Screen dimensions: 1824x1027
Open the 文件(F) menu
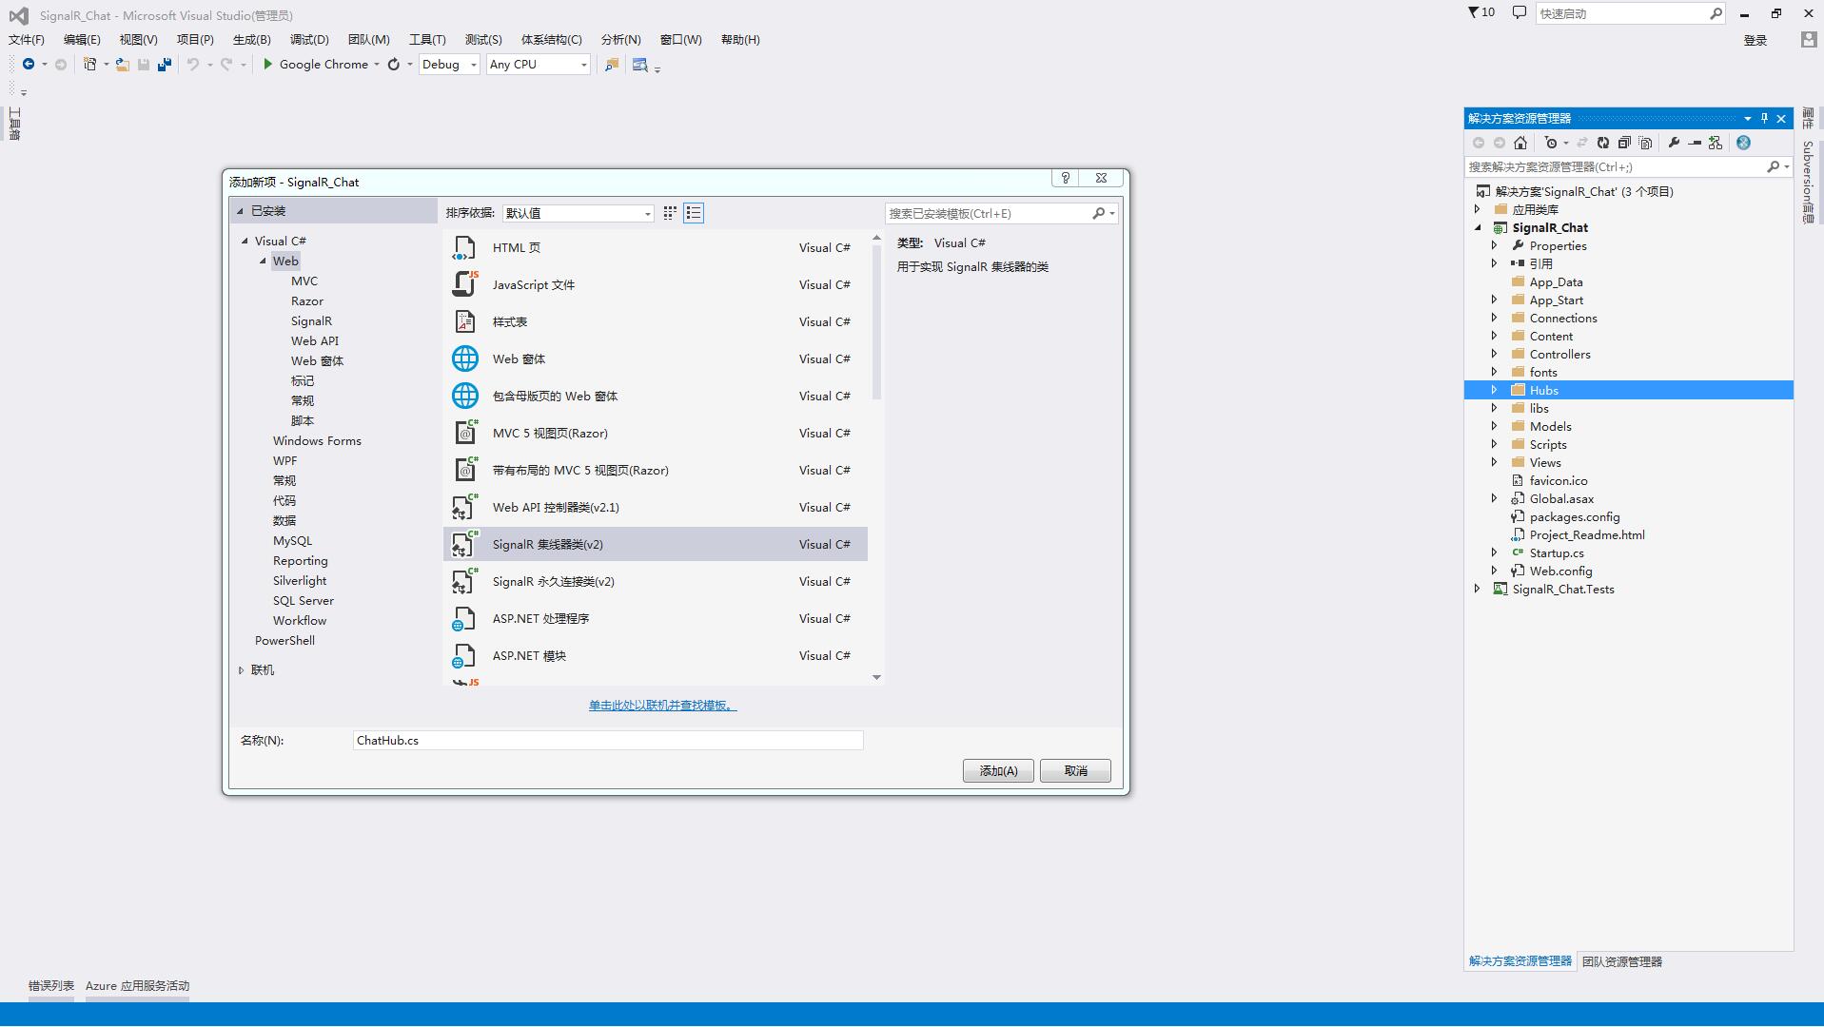[27, 40]
